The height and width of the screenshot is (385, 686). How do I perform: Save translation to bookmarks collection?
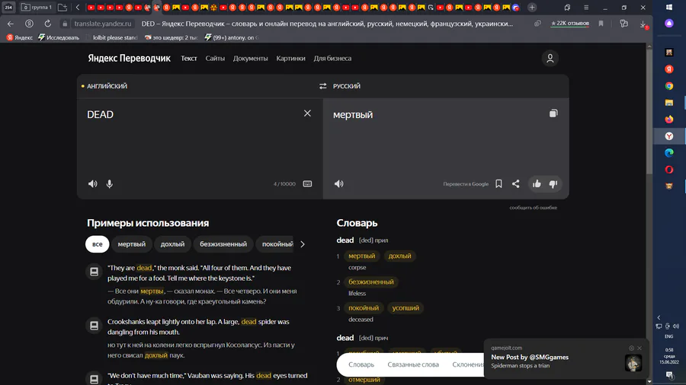click(x=498, y=184)
